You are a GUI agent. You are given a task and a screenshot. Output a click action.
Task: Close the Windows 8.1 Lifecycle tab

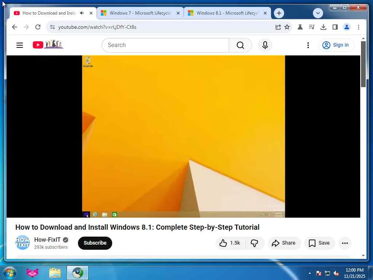pos(265,13)
